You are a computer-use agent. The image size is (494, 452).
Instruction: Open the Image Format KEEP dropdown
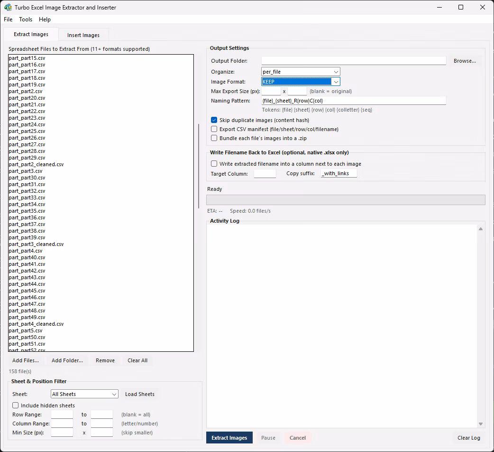pos(301,82)
